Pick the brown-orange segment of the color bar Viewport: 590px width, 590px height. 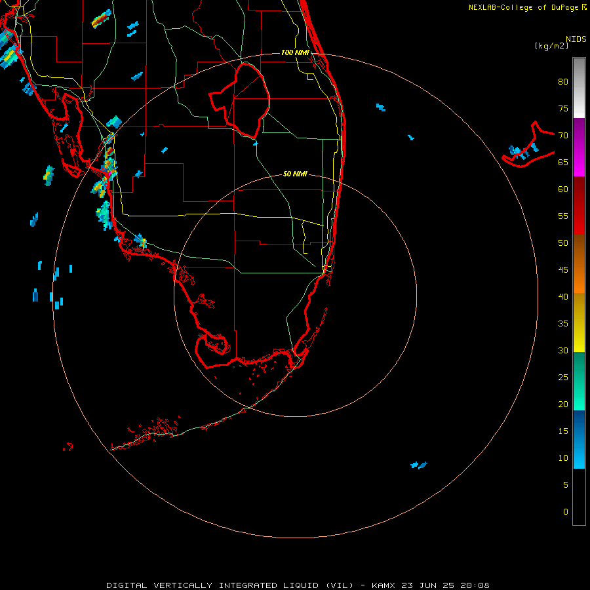(579, 264)
